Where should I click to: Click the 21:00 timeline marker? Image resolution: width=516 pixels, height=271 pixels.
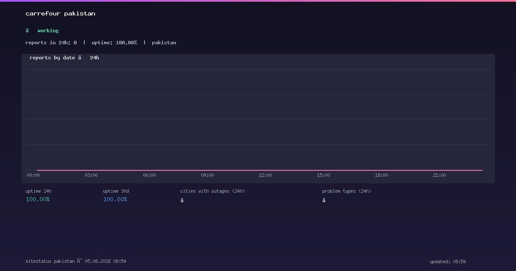[x=439, y=175]
